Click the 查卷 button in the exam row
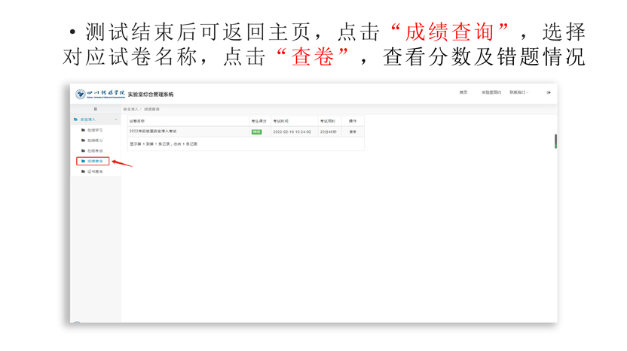The height and width of the screenshot is (351, 627). click(x=353, y=132)
